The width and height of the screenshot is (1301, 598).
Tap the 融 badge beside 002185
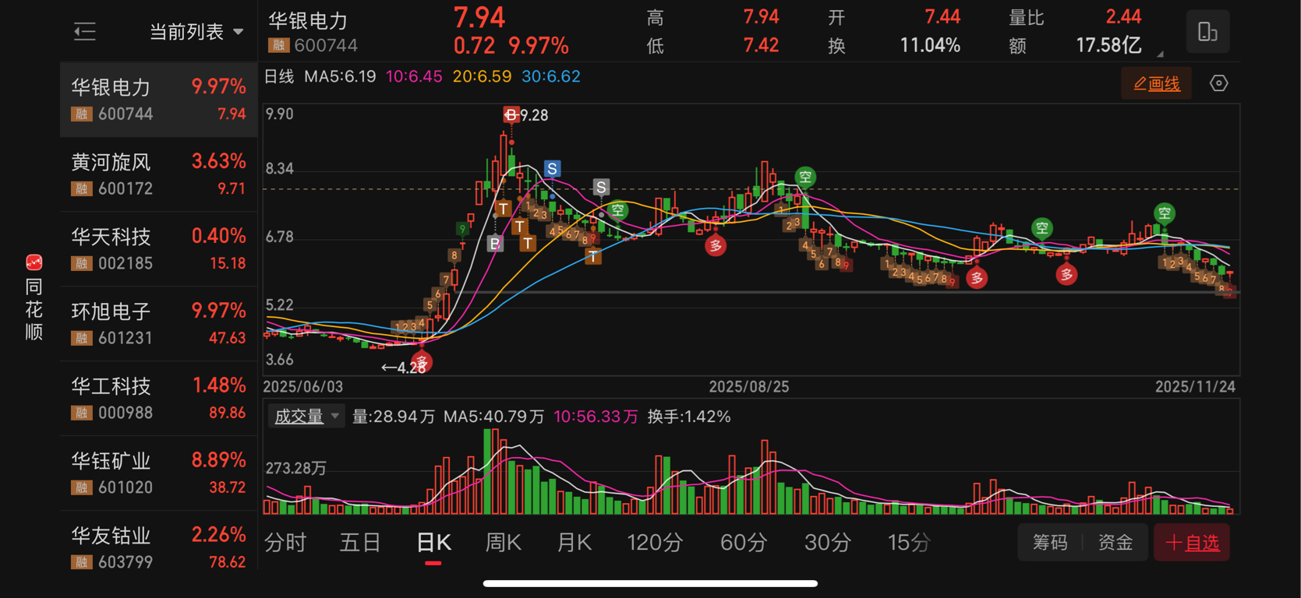coord(82,263)
